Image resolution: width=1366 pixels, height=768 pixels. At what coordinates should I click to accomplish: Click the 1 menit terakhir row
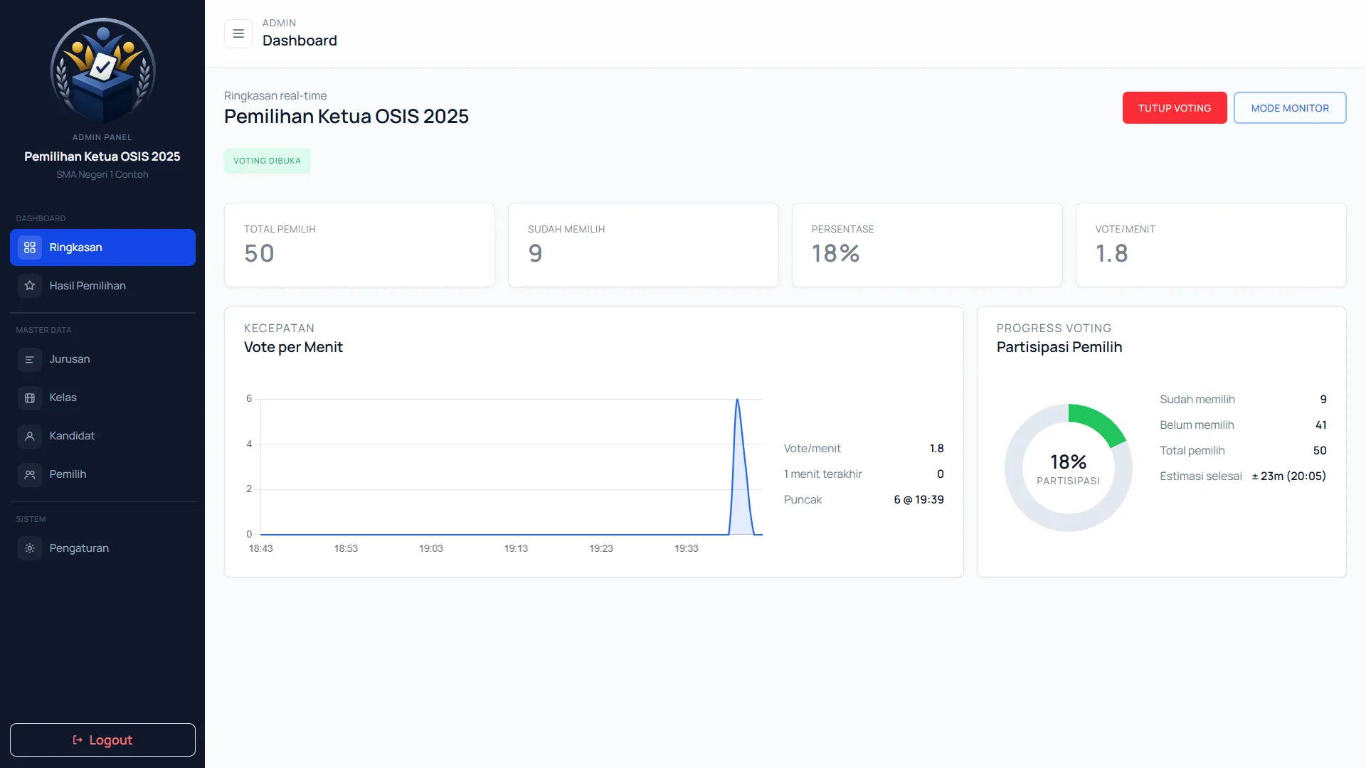click(x=864, y=474)
